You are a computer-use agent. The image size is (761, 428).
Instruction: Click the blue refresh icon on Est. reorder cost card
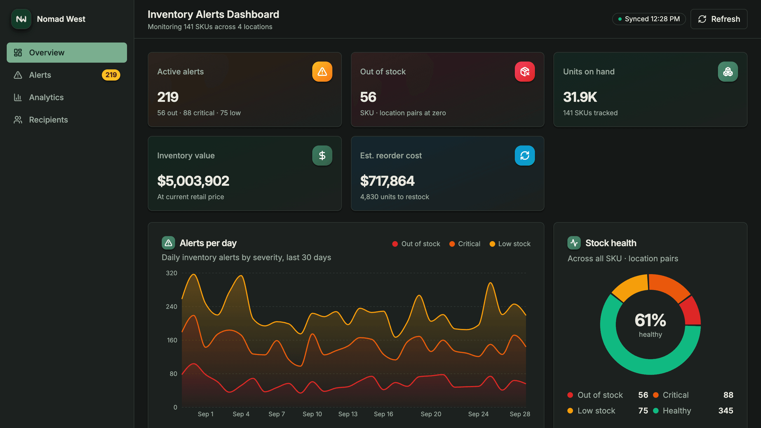click(x=525, y=155)
